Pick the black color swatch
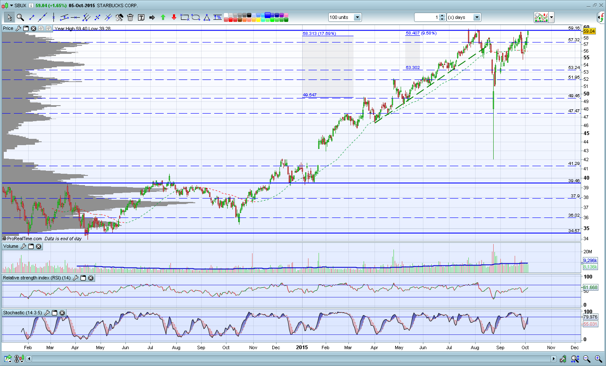The height and width of the screenshot is (366, 606). [x=249, y=15]
